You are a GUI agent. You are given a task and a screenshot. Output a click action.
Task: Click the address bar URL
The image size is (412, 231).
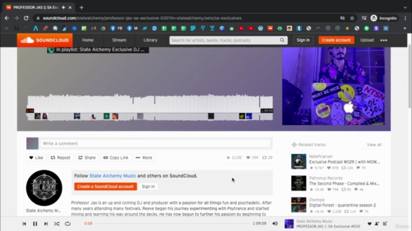[x=142, y=18]
